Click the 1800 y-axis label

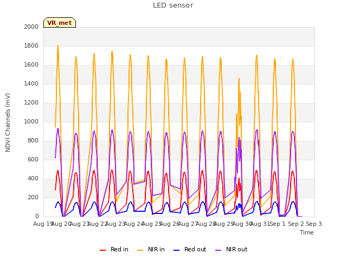pyautogui.click(x=31, y=45)
